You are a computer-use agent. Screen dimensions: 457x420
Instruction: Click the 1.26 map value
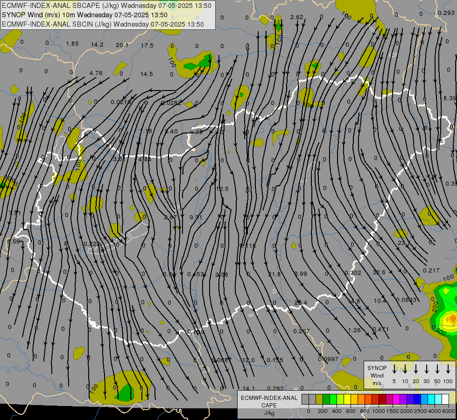tap(354, 330)
